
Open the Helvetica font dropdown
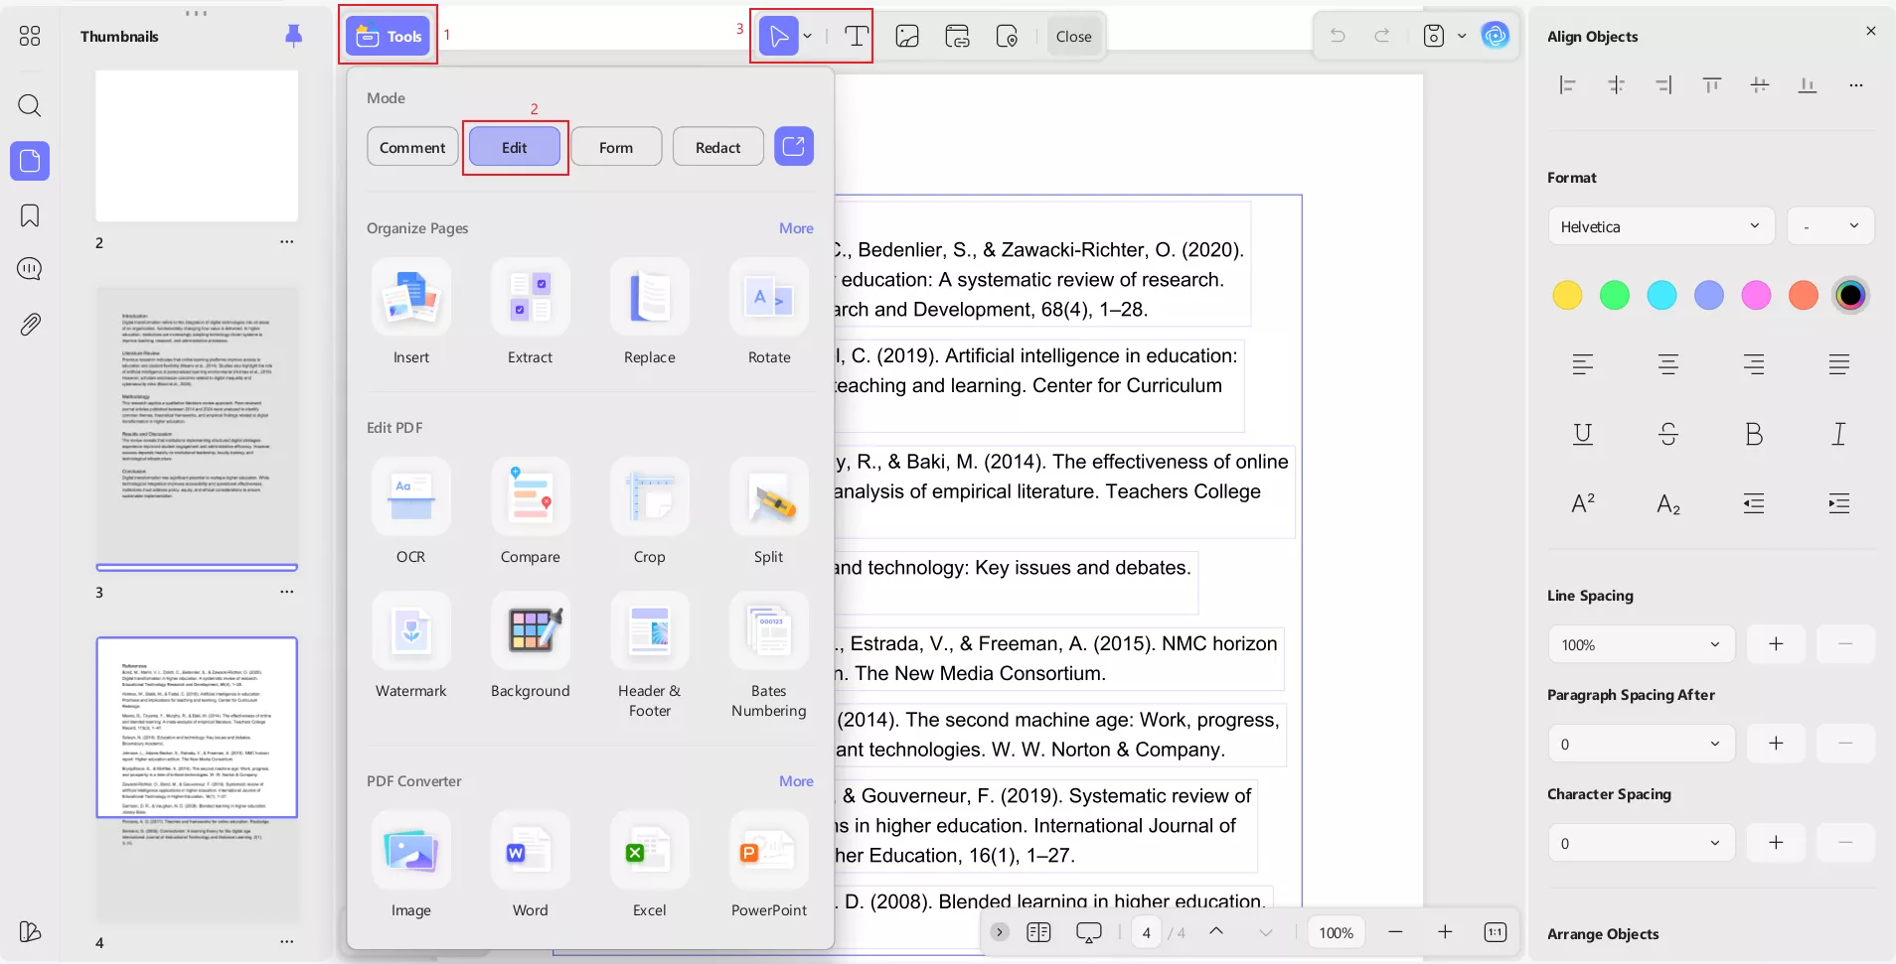1660,226
